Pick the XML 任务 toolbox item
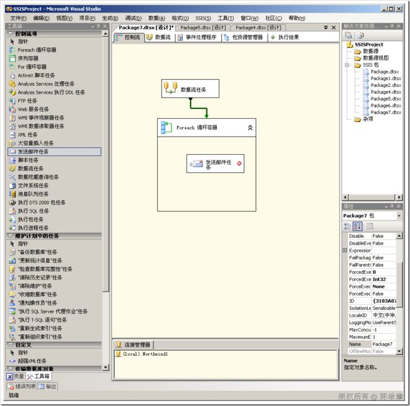The image size is (410, 406). click(54, 135)
